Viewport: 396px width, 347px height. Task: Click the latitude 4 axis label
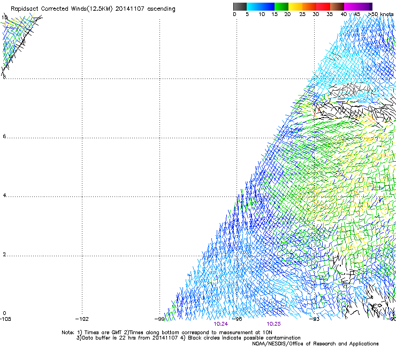[4, 195]
